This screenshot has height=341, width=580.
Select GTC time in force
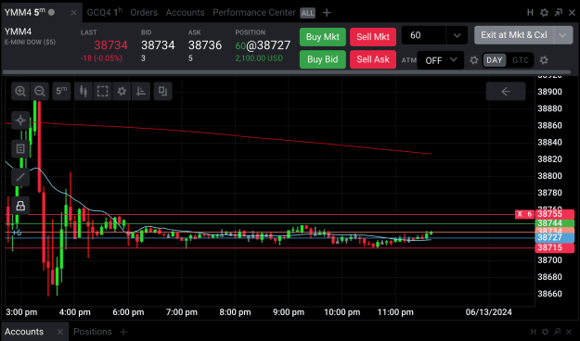pos(521,60)
